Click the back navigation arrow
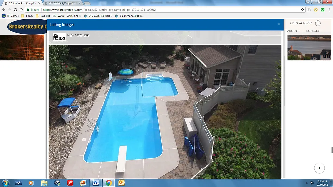Viewport: 333px width, 187px height. point(4,10)
